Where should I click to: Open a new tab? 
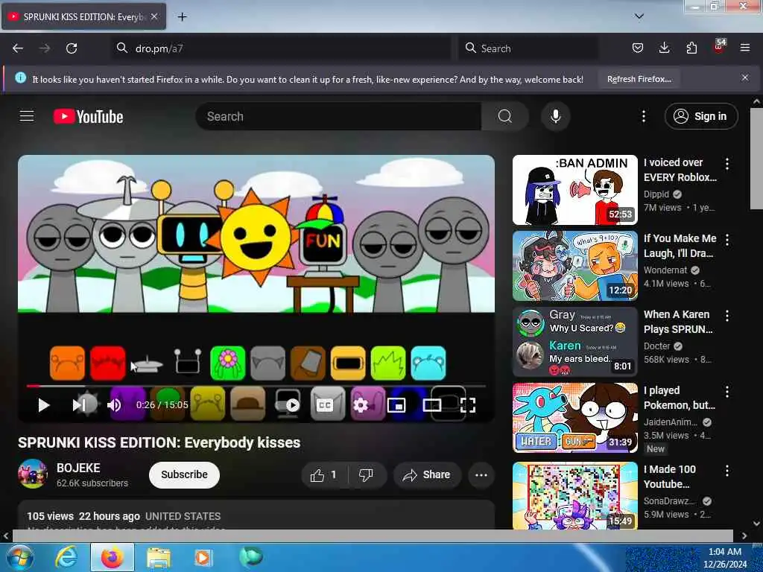pos(182,16)
